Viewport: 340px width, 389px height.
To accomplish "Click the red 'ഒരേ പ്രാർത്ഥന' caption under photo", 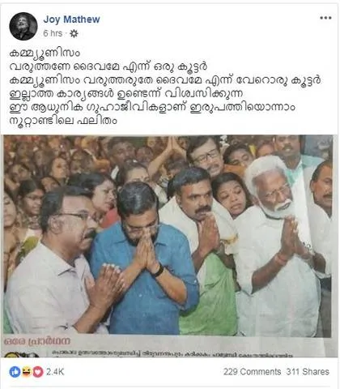I will pyautogui.click(x=37, y=341).
